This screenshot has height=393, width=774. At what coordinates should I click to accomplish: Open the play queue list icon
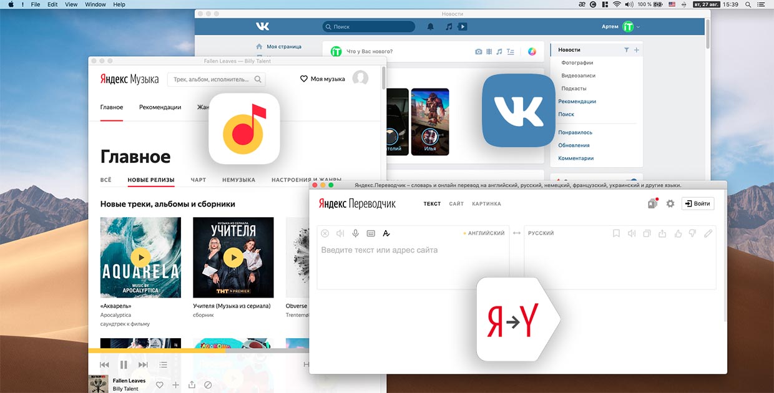pyautogui.click(x=163, y=365)
